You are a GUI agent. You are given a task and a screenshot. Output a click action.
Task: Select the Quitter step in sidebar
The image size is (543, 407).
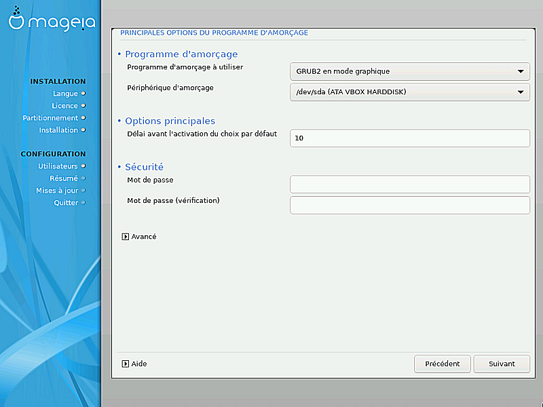click(x=70, y=202)
